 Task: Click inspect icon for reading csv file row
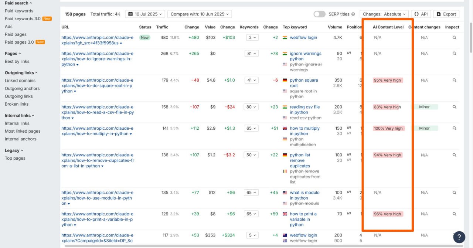pos(454,107)
